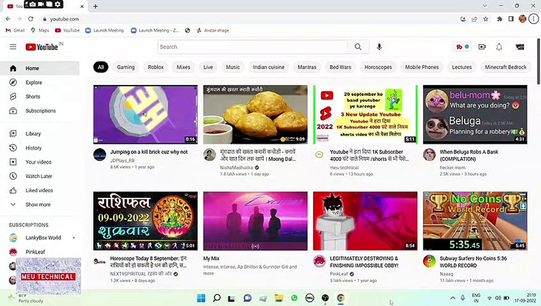Open Subscriptions in sidebar
Screen dimensions: 541x306
tap(40, 110)
